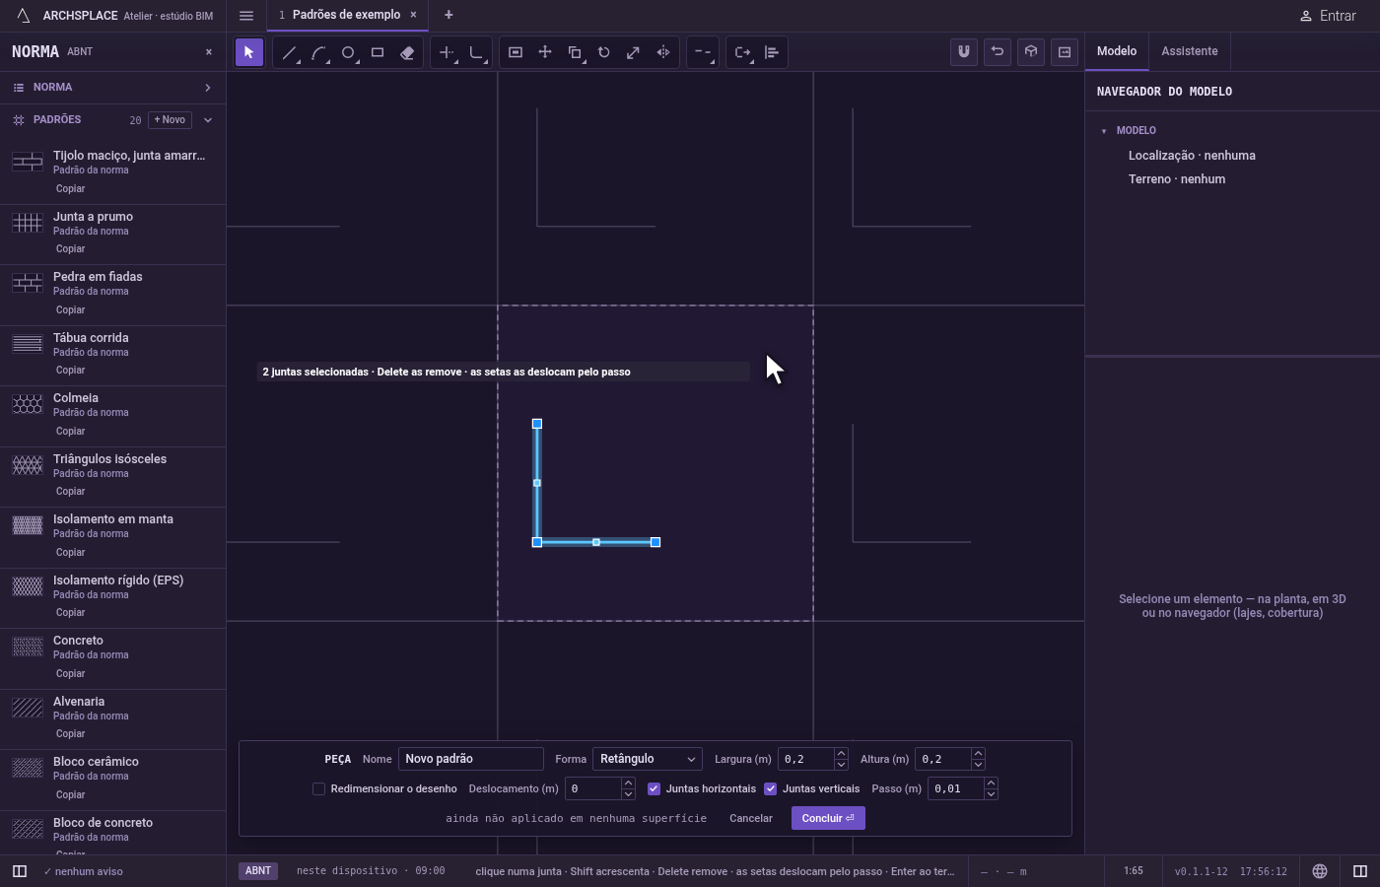This screenshot has width=1380, height=887.
Task: Open the hamburger menu
Action: pyautogui.click(x=246, y=15)
